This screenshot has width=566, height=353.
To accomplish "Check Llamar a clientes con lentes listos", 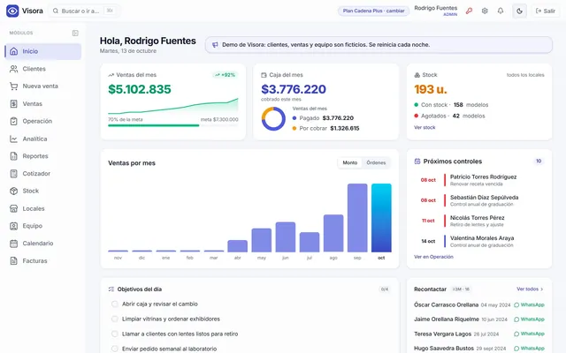I will (x=114, y=334).
